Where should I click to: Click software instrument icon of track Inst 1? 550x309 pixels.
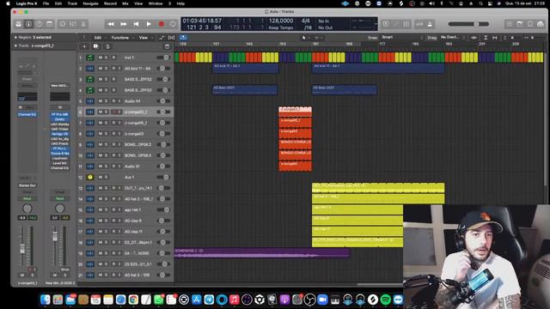tap(90, 58)
